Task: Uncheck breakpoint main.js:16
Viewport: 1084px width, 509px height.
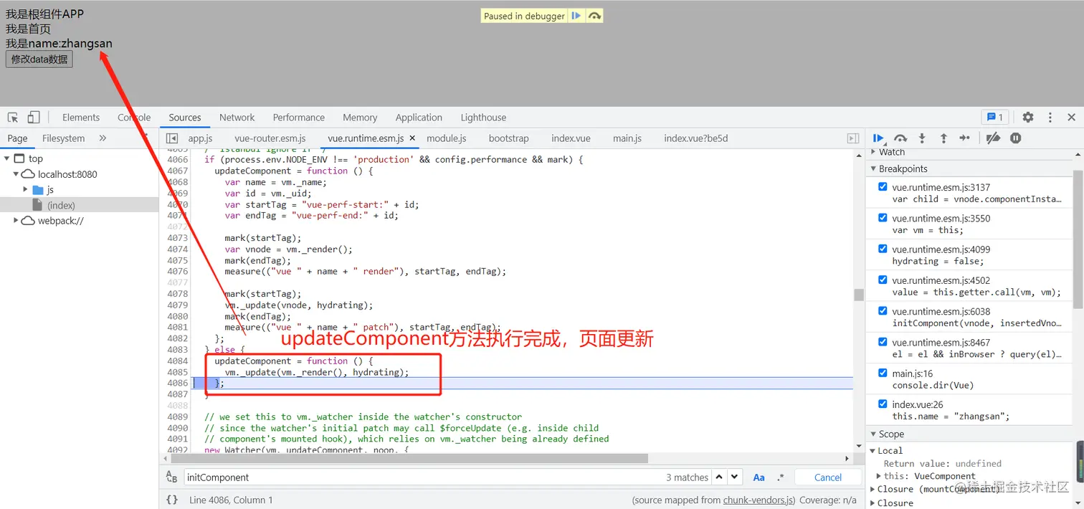Action: [883, 373]
